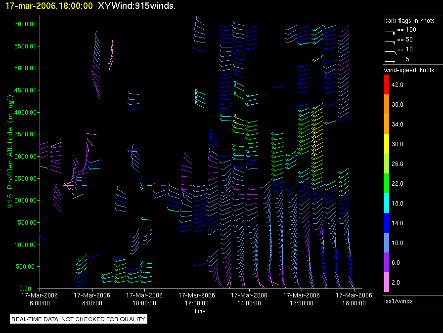This screenshot has height=333, width=443.
Task: Click the 50 knot barb flag symbol
Action: [390, 42]
